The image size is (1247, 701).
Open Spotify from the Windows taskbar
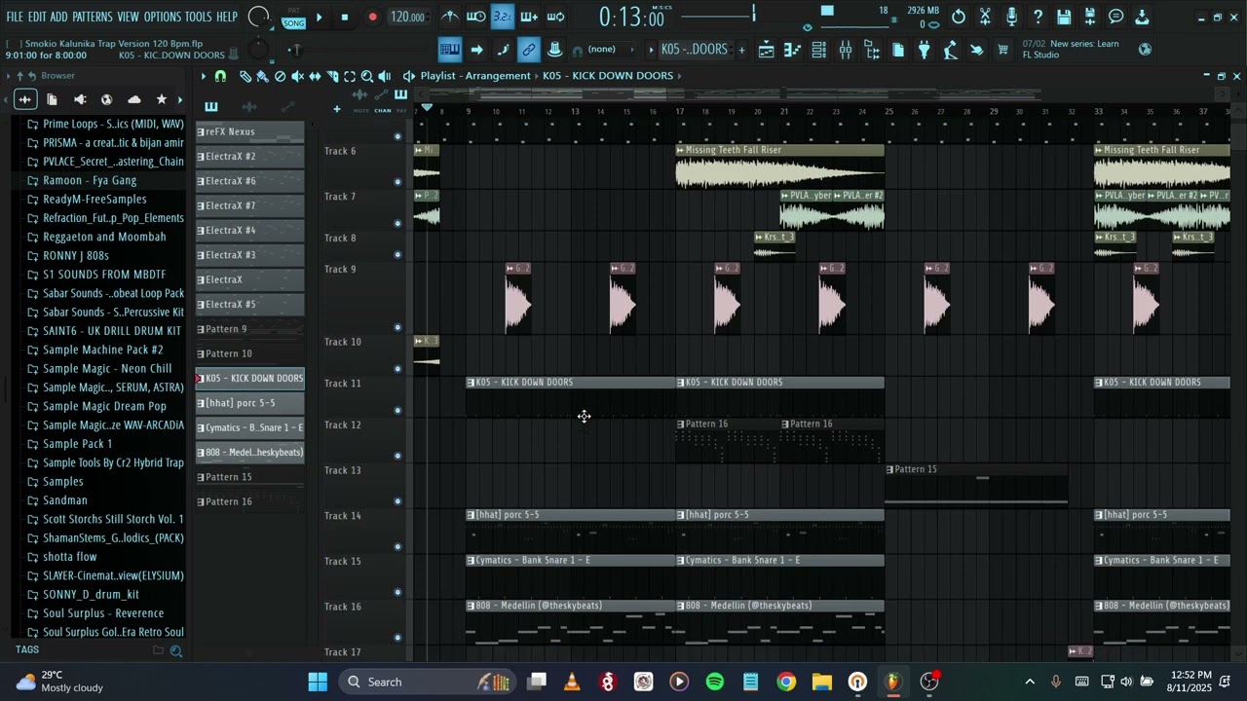pos(715,682)
